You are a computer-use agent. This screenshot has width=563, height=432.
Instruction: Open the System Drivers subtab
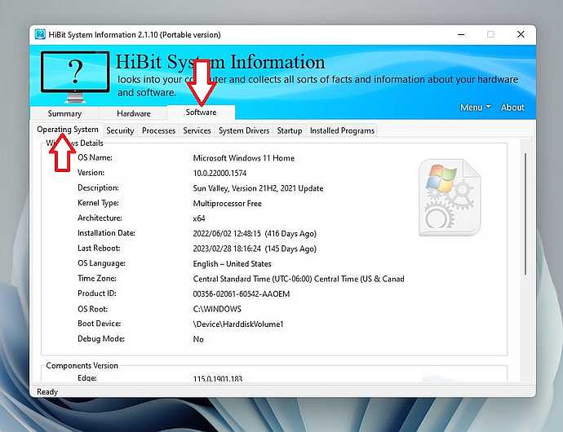tap(244, 130)
